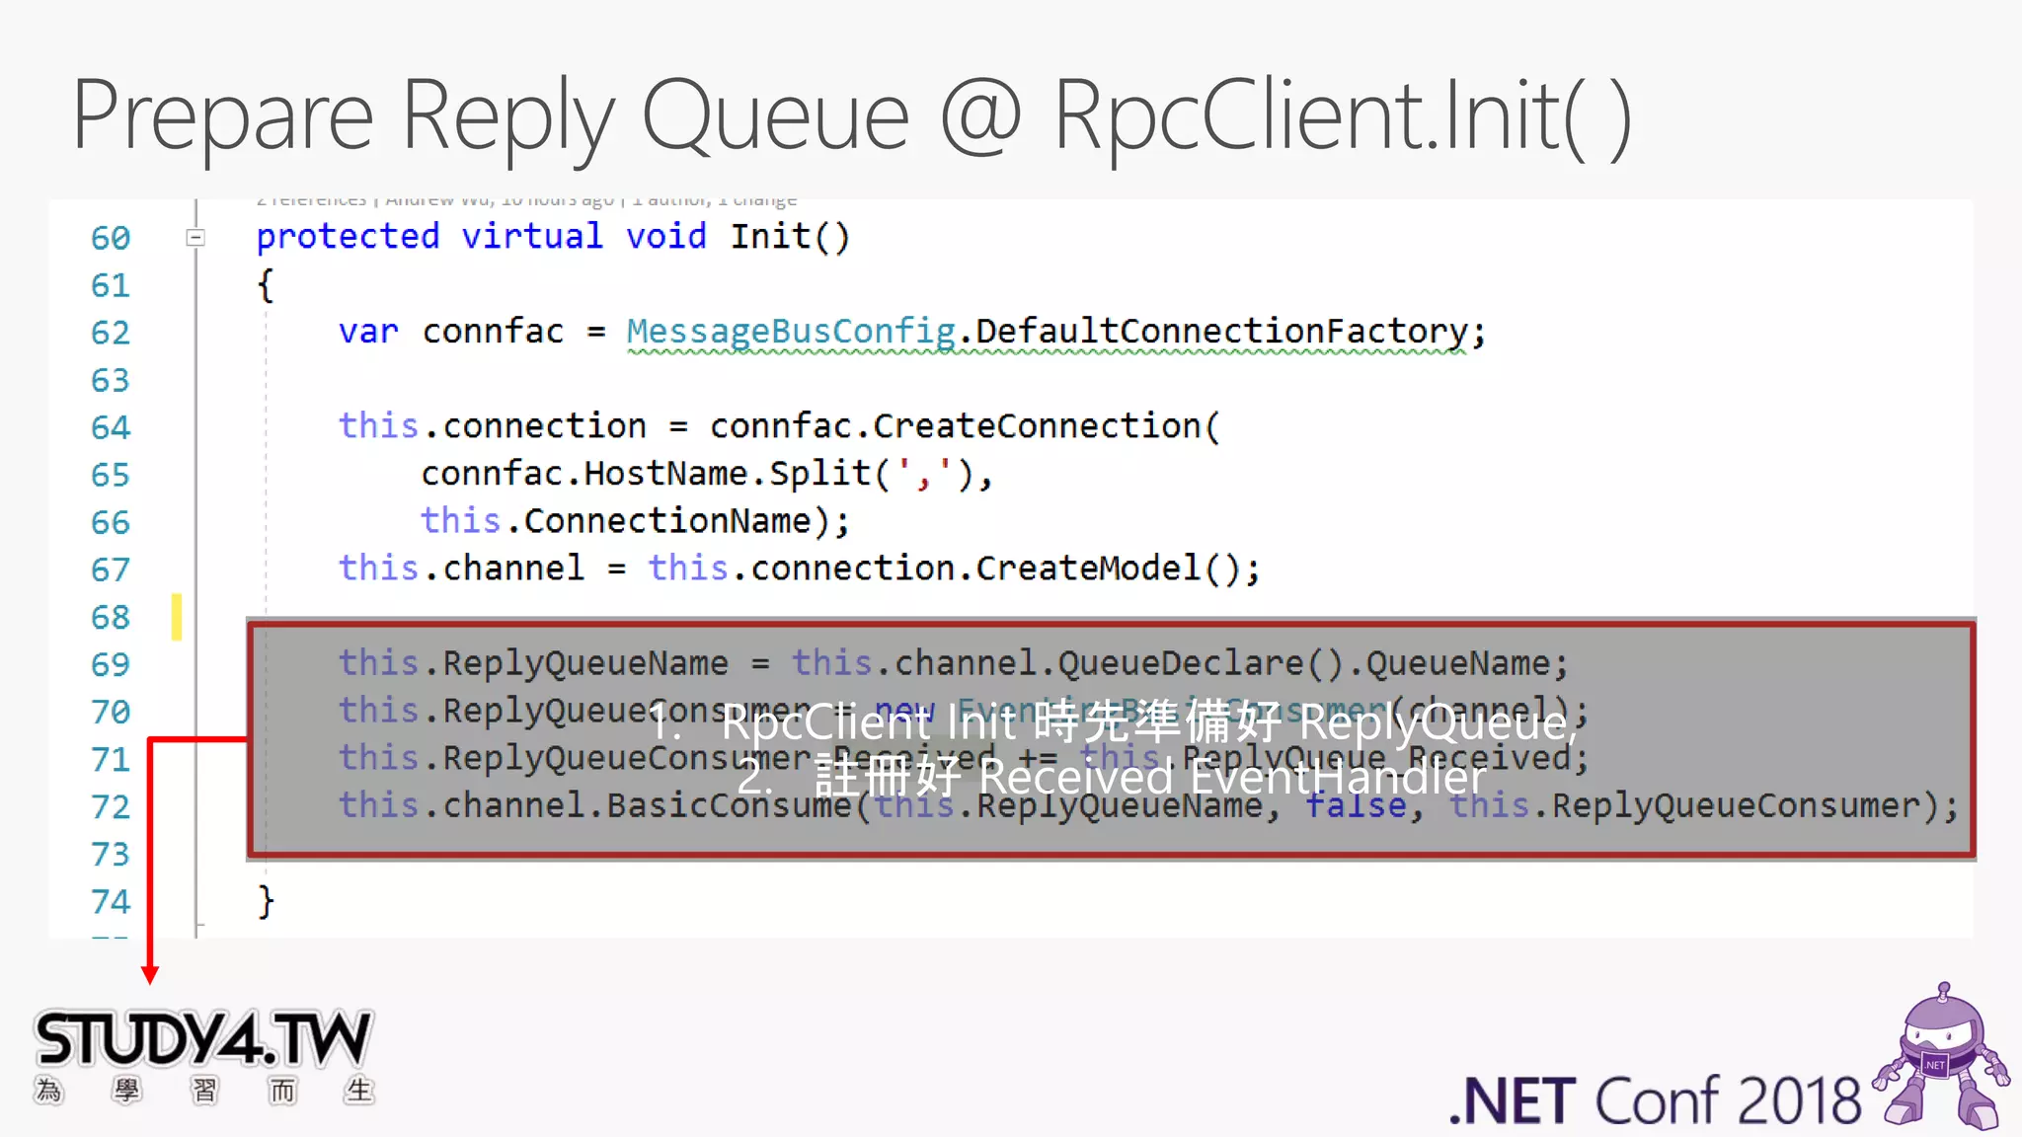Click the CreateConnection method call
Screen dimensions: 2022x1137
coord(1037,426)
